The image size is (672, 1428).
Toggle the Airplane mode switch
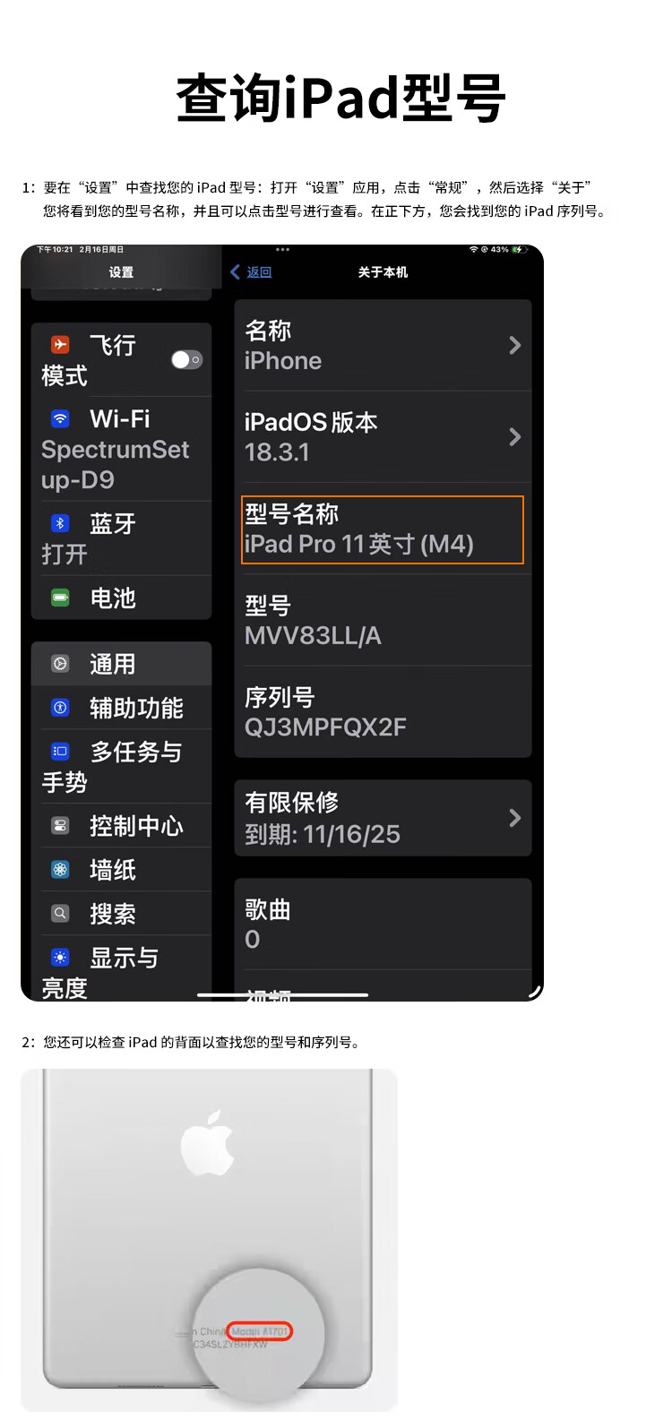tap(187, 359)
